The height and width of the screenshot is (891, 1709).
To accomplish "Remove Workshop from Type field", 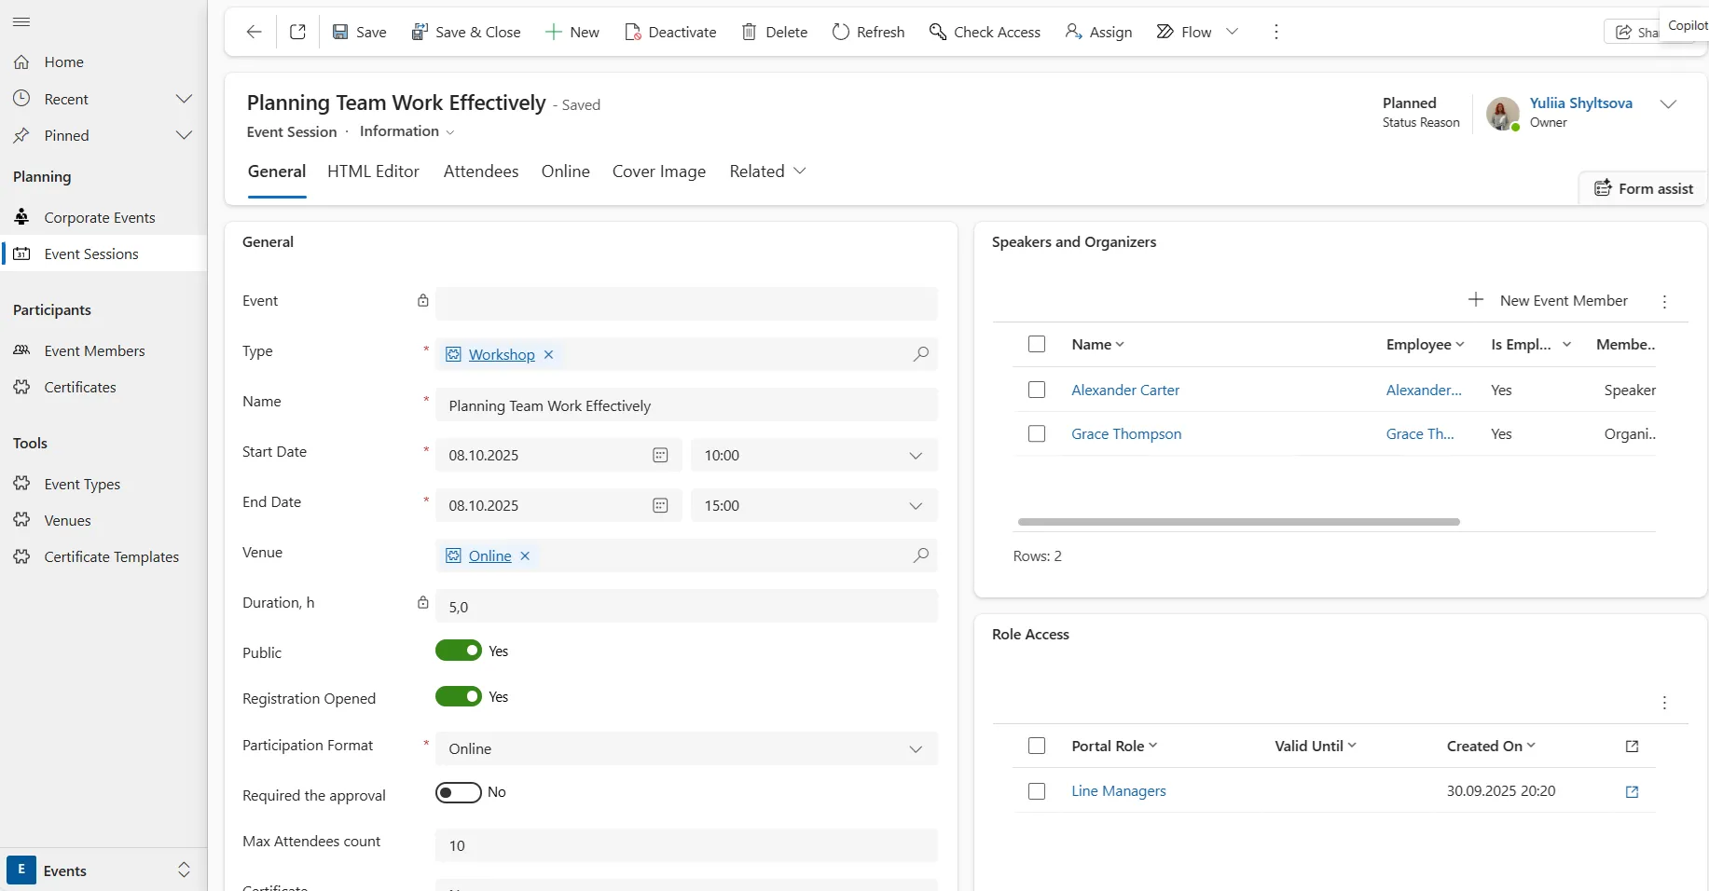I will point(549,354).
